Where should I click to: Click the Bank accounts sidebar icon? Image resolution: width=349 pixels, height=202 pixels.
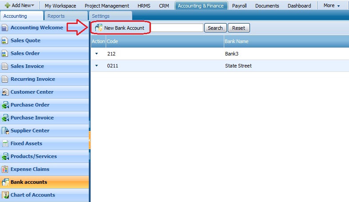point(5,182)
